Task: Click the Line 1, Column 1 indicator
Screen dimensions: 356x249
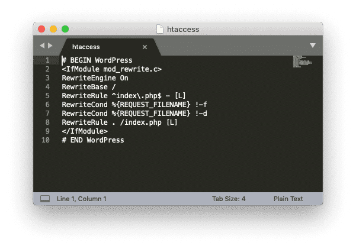Action: click(81, 199)
